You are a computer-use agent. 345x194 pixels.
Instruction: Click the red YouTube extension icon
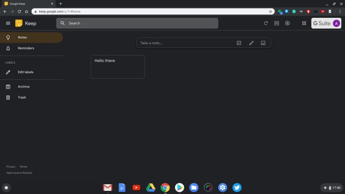click(x=322, y=11)
